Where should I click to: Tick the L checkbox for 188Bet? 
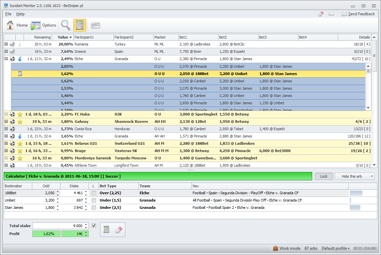pos(94,193)
